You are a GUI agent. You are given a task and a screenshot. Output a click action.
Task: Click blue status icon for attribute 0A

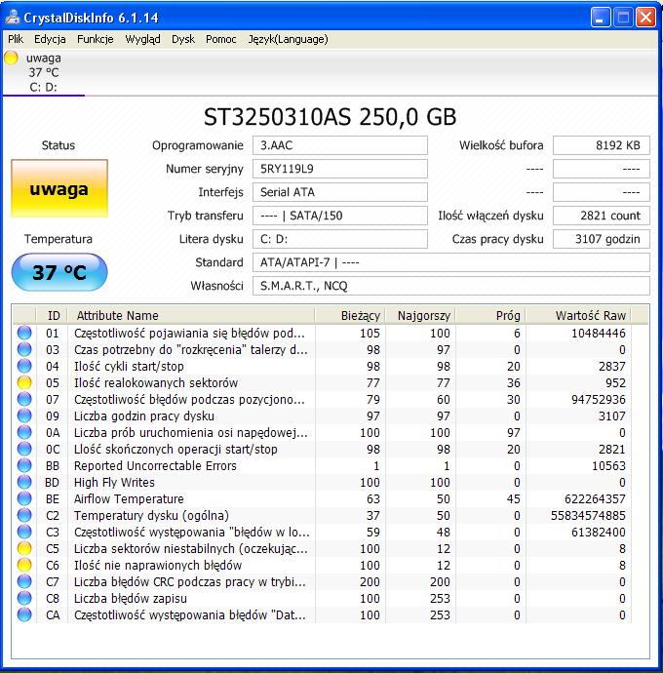pos(24,432)
